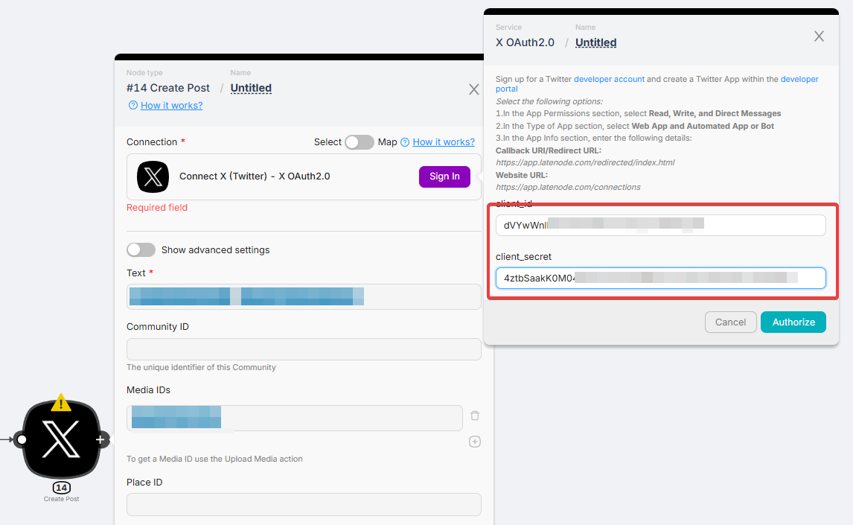853x525 pixels.
Task: Close the Create Post node panel
Action: [x=473, y=89]
